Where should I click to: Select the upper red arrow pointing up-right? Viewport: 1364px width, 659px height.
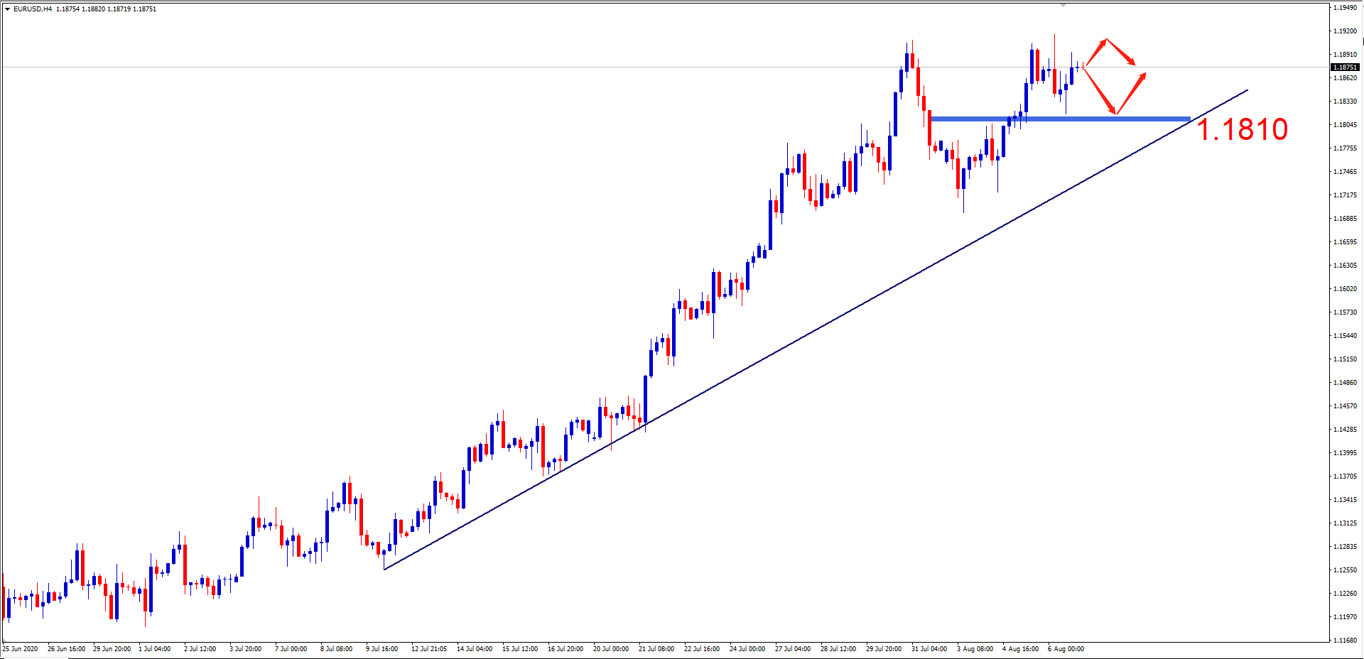pyautogui.click(x=1095, y=53)
